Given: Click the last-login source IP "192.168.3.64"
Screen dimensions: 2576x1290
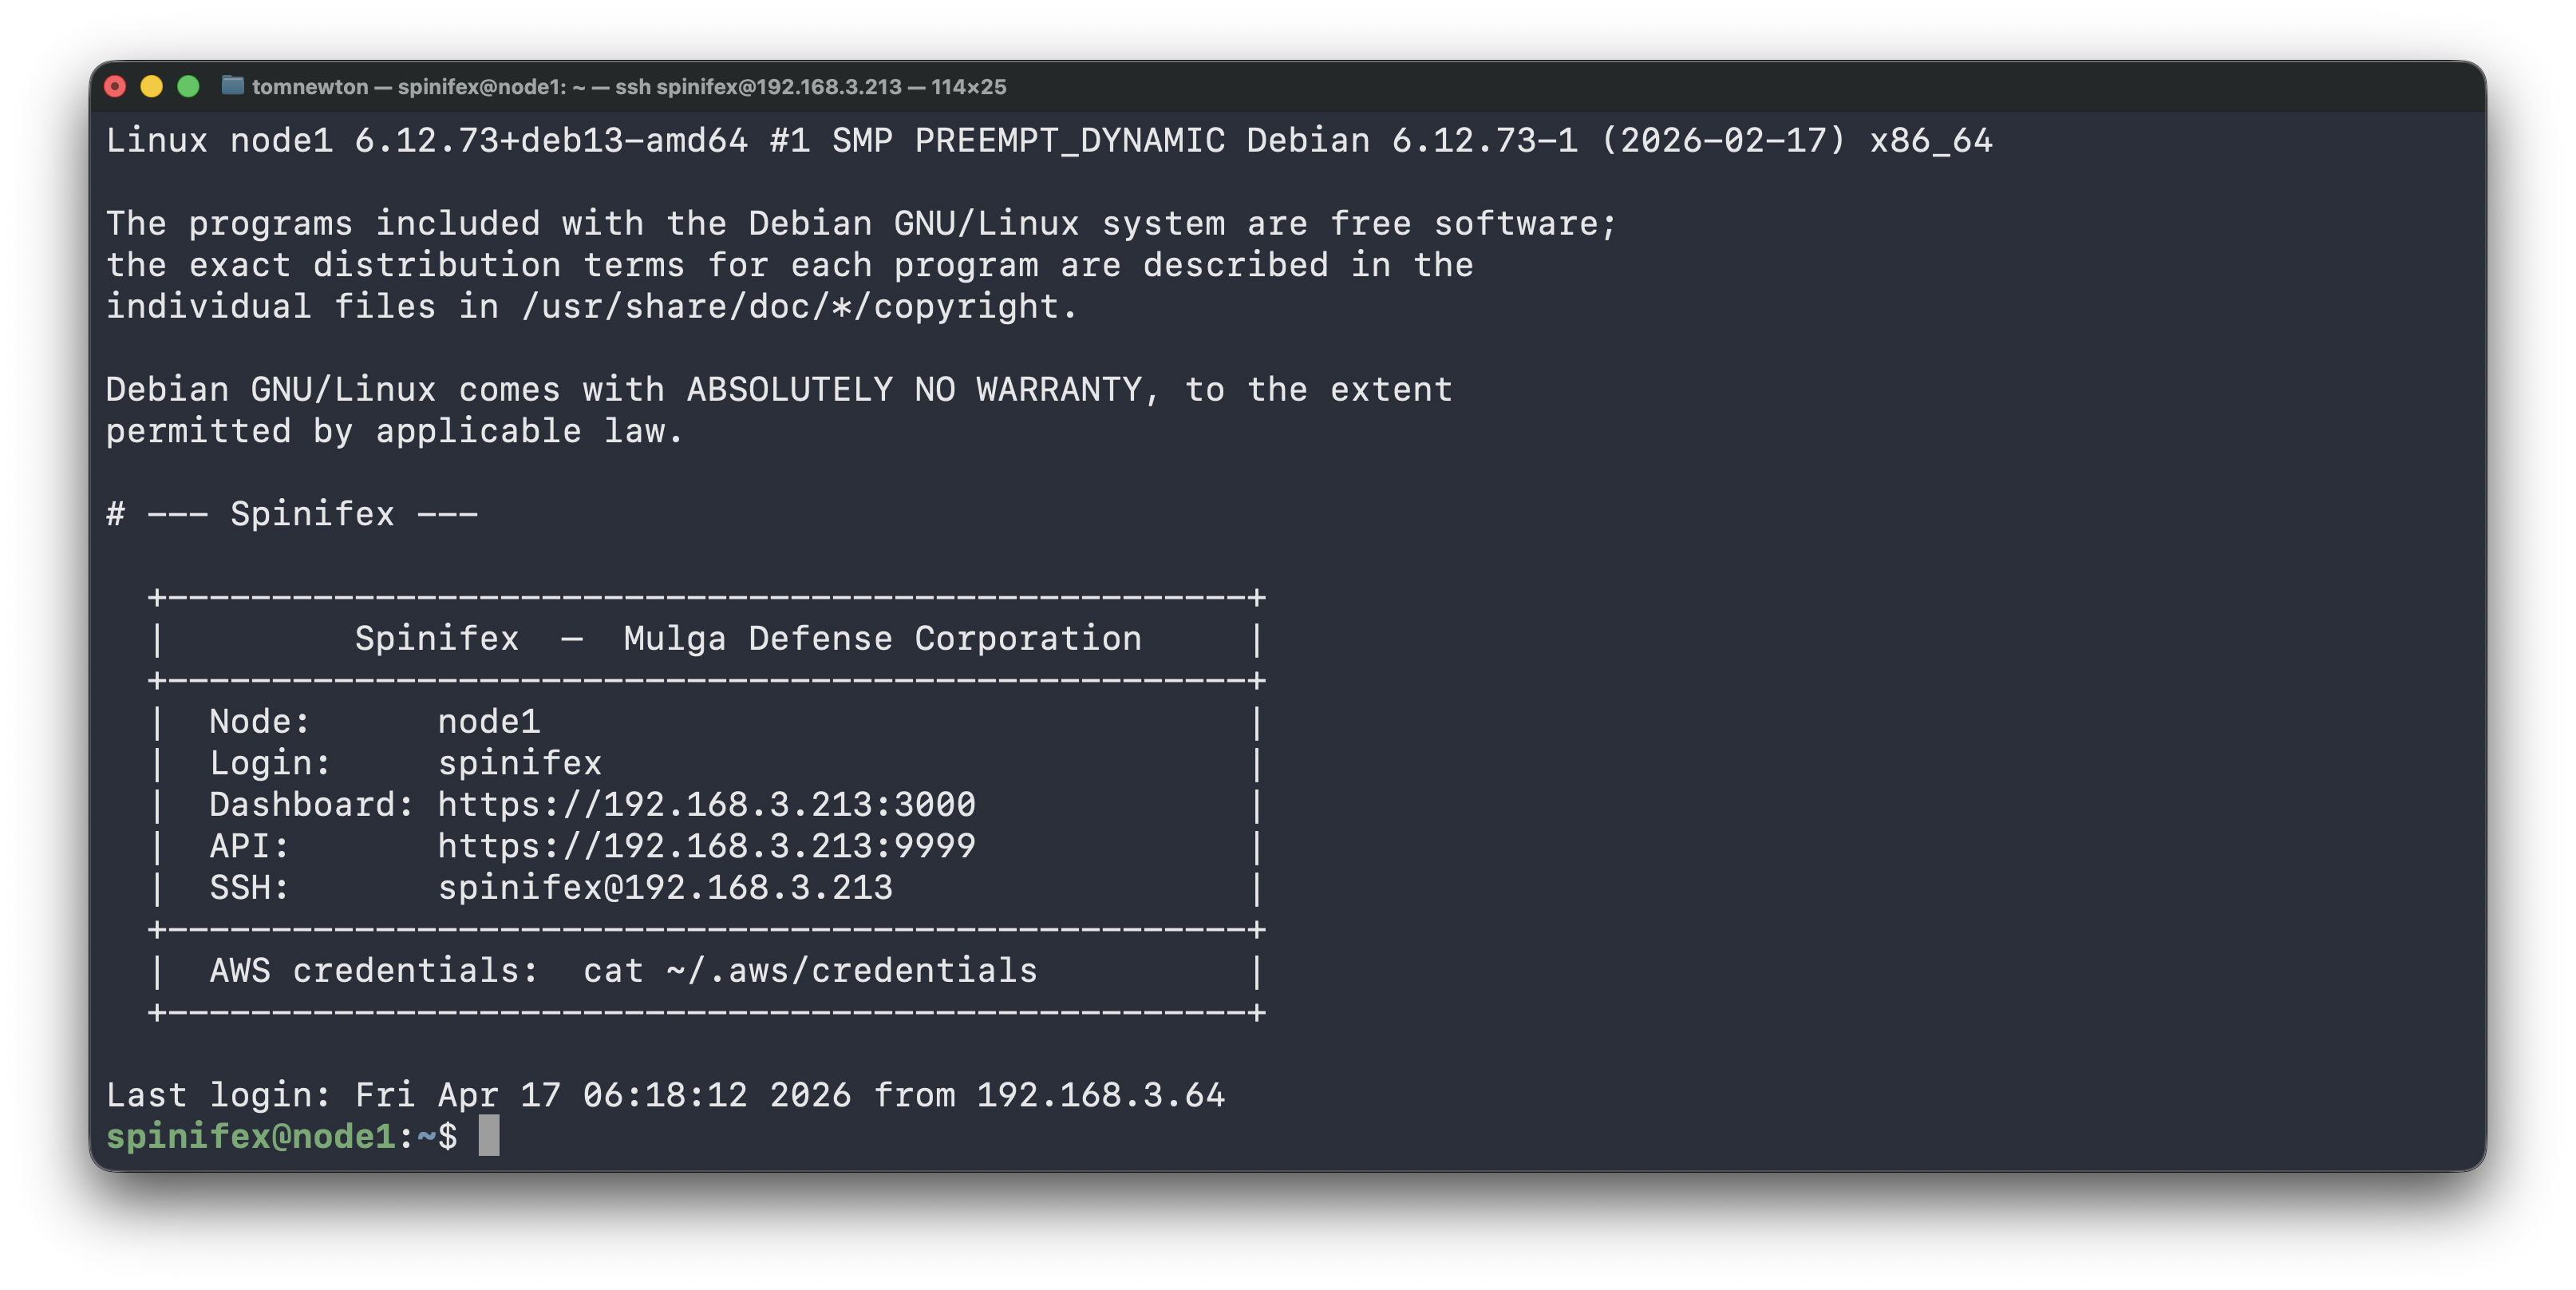Looking at the screenshot, I should (1100, 1096).
